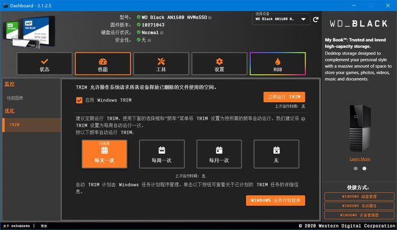This screenshot has height=230, width=397.
Task: Open WINDOWS 任务计划程序 button
Action: (275, 201)
